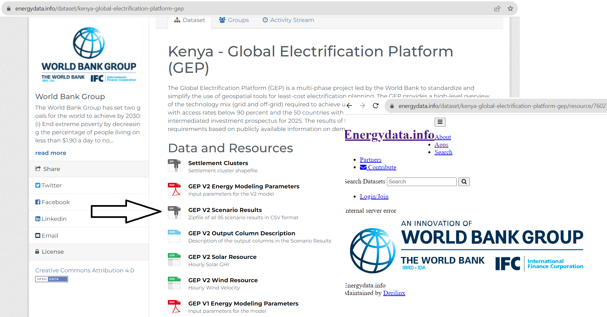The width and height of the screenshot is (607, 317).
Task: Click the CSV icon for GEP V2 Wind Resource
Action: [x=174, y=283]
